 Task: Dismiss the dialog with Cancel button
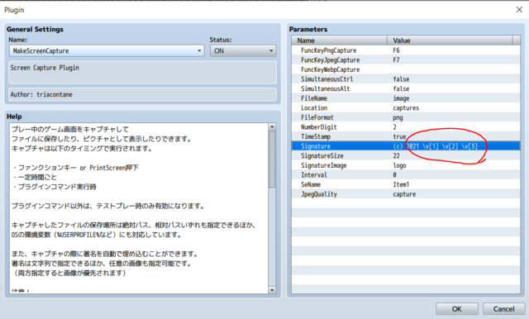pyautogui.click(x=503, y=309)
